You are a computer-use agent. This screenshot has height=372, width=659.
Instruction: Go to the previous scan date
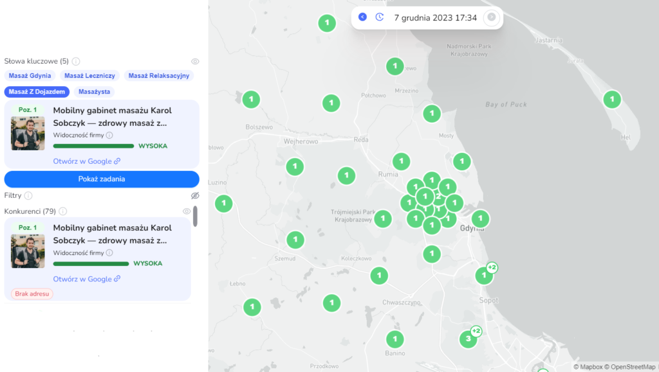tap(362, 17)
